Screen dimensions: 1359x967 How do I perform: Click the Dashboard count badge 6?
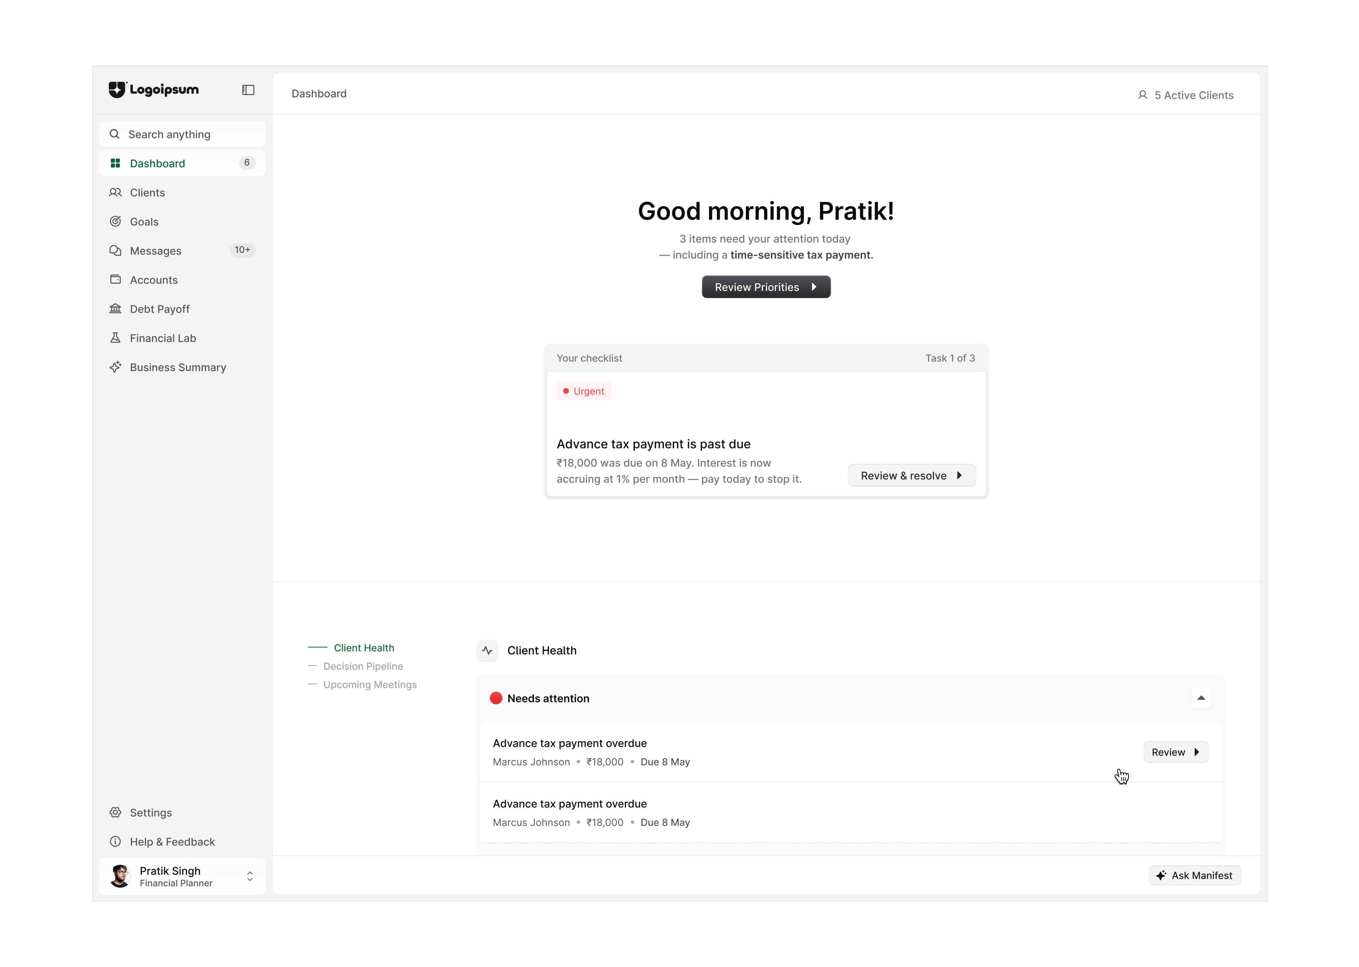point(247,163)
